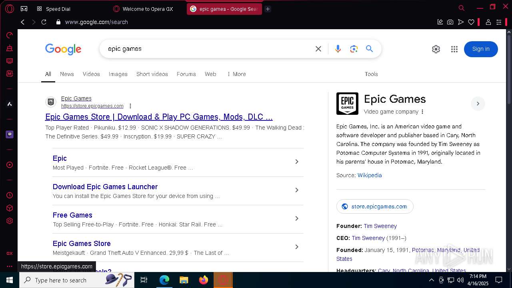The image size is (512, 288).
Task: Click the send arrow icon in toolbar
Action: (461, 22)
